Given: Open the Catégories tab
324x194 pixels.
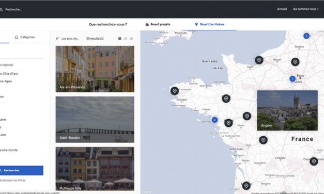Looking at the screenshot, I should click(25, 37).
